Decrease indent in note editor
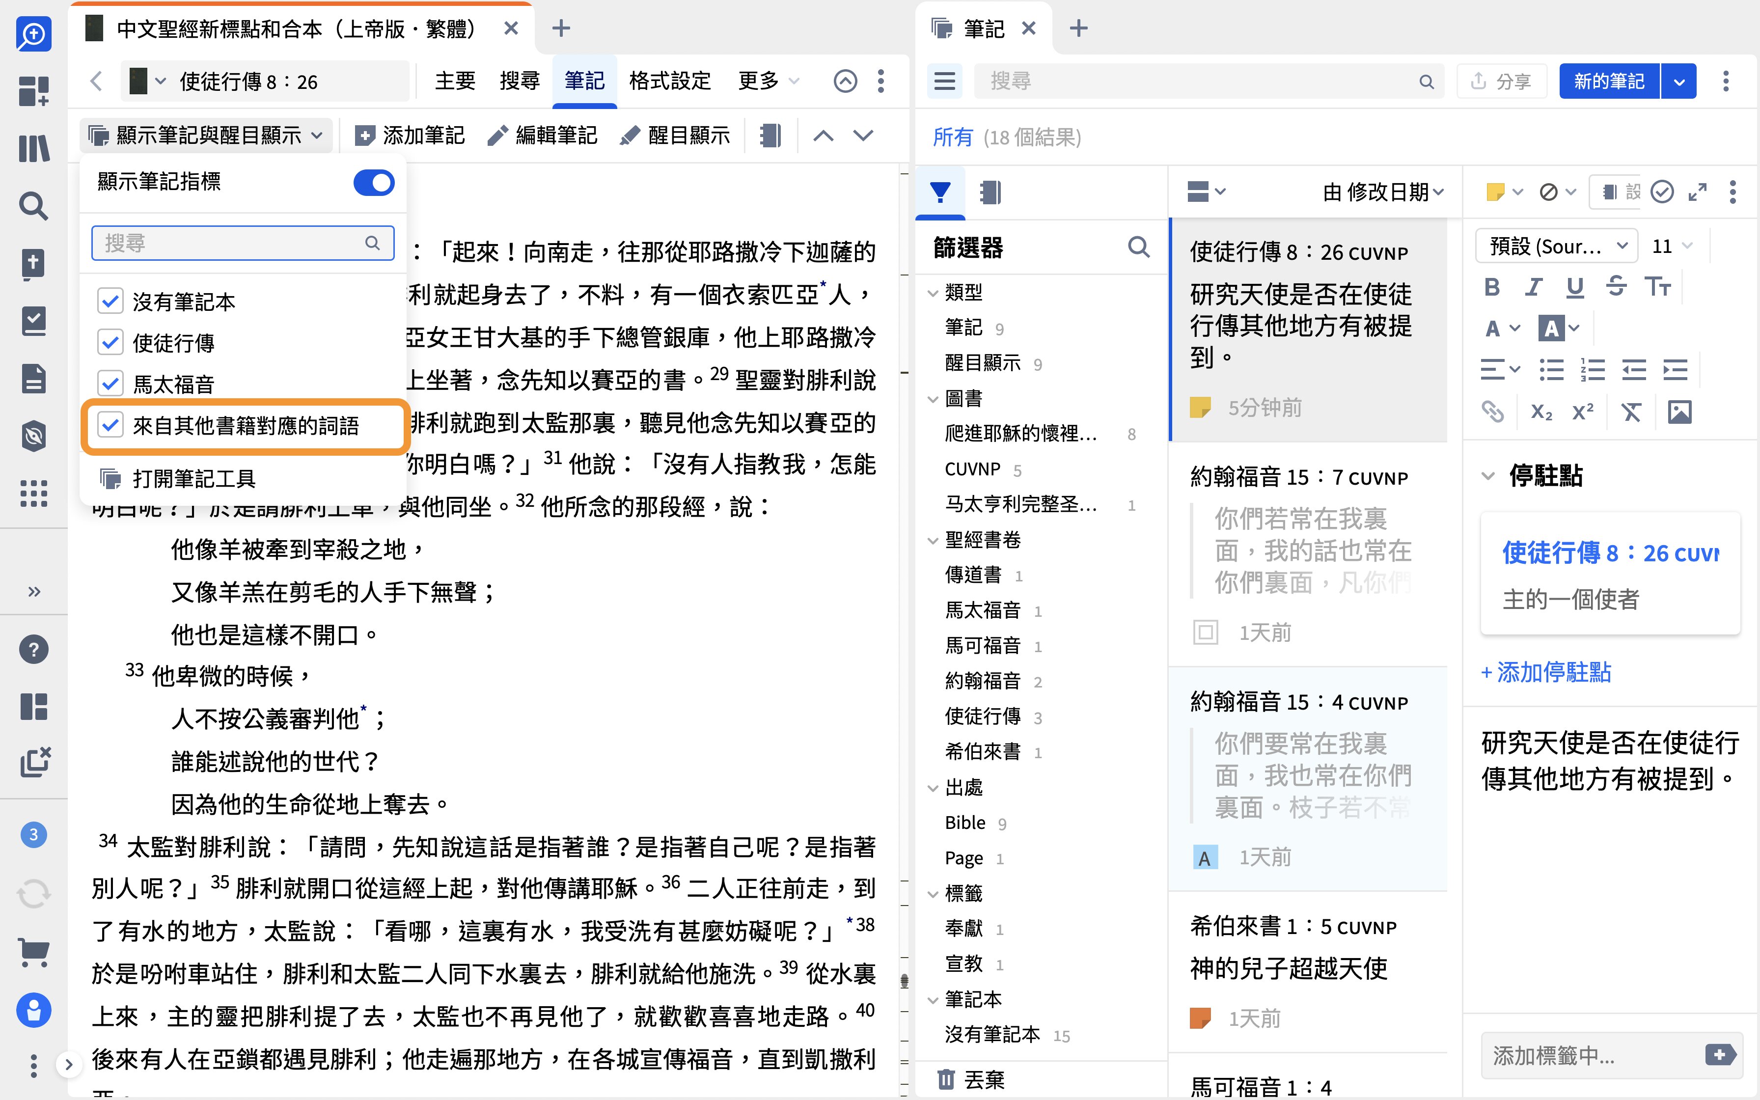 [1634, 370]
